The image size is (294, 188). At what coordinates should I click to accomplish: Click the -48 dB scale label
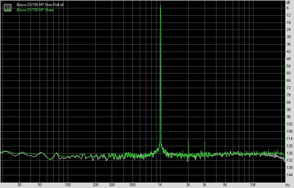pos(288,59)
